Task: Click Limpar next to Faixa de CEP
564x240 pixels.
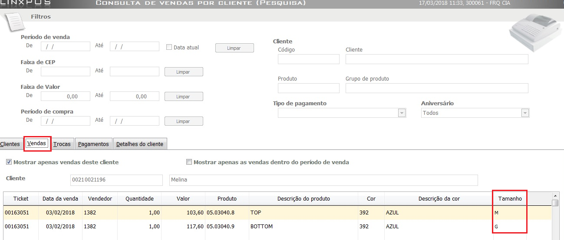Action: tap(183, 72)
